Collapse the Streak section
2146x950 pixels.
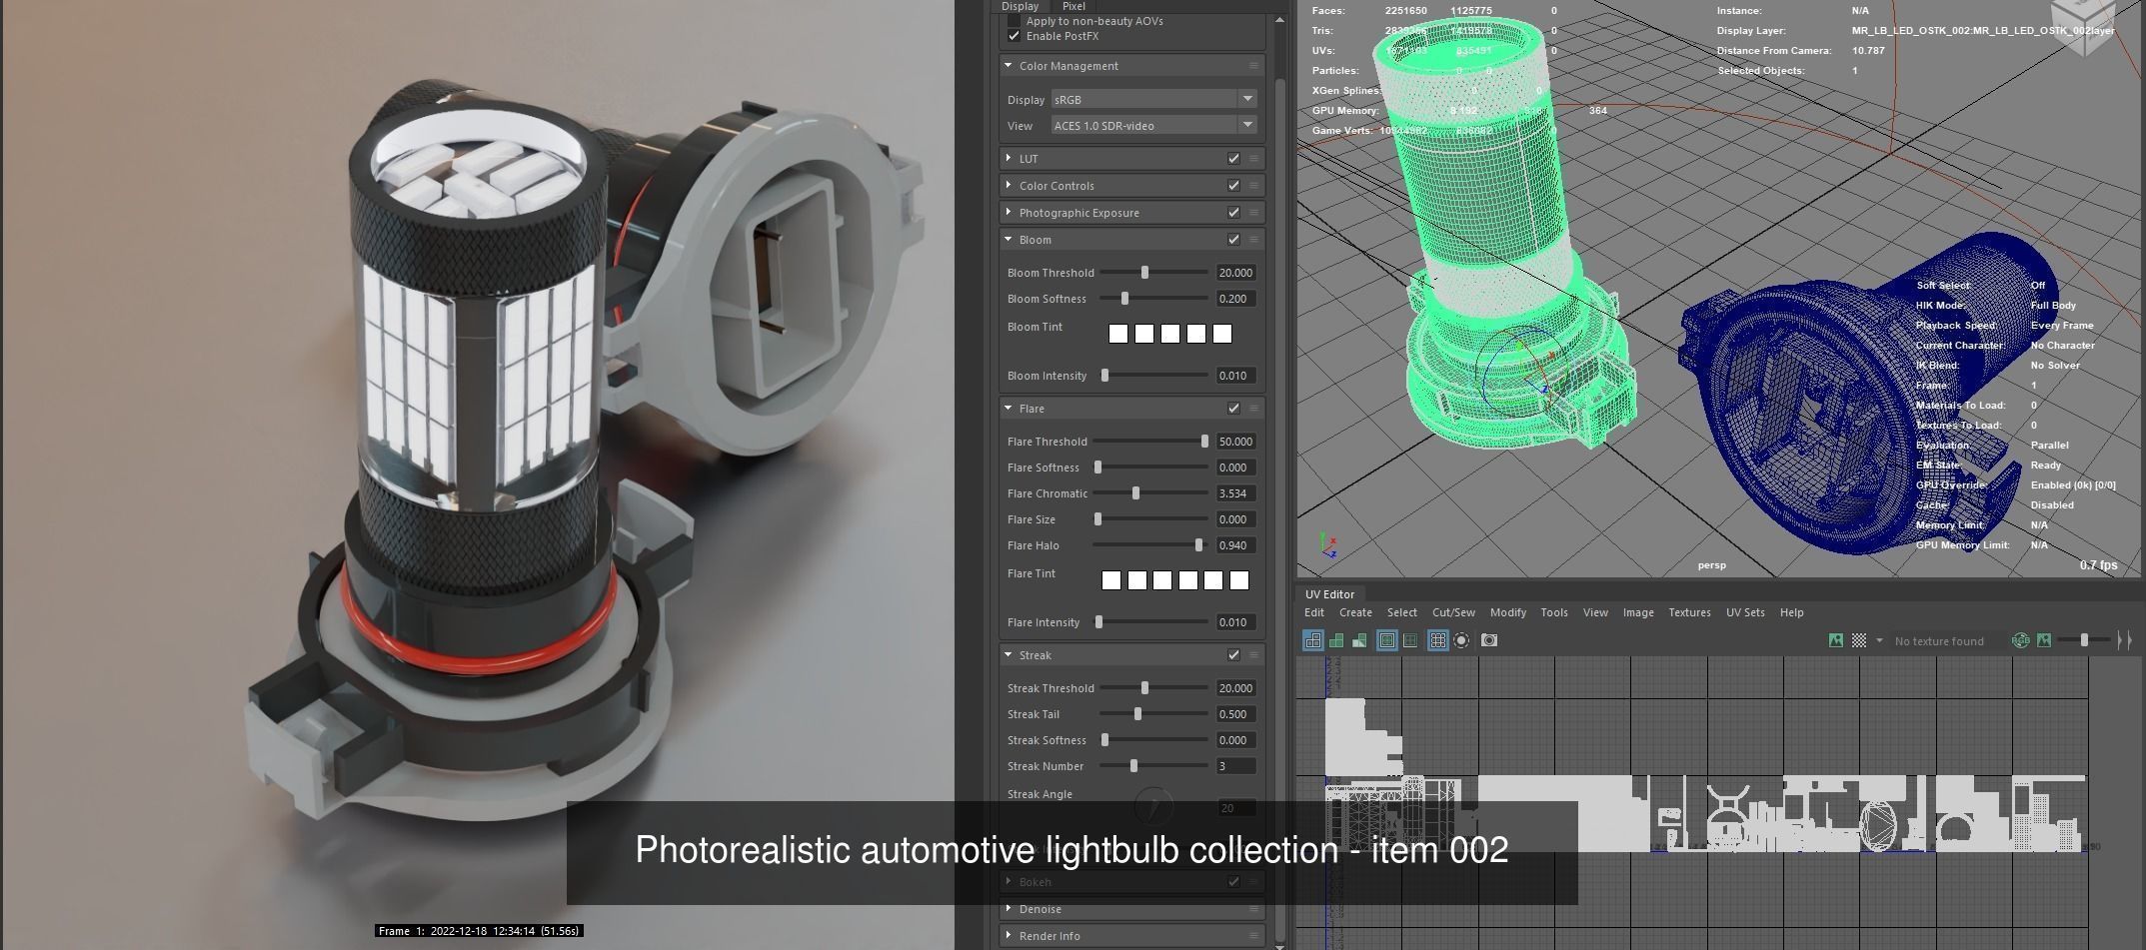pos(1008,655)
